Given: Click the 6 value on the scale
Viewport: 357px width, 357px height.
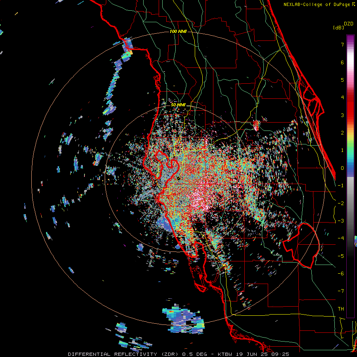Looking at the screenshot, I should [x=342, y=62].
